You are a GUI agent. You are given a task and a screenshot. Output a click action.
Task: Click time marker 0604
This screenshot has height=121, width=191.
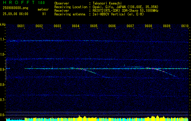[x=76, y=26]
